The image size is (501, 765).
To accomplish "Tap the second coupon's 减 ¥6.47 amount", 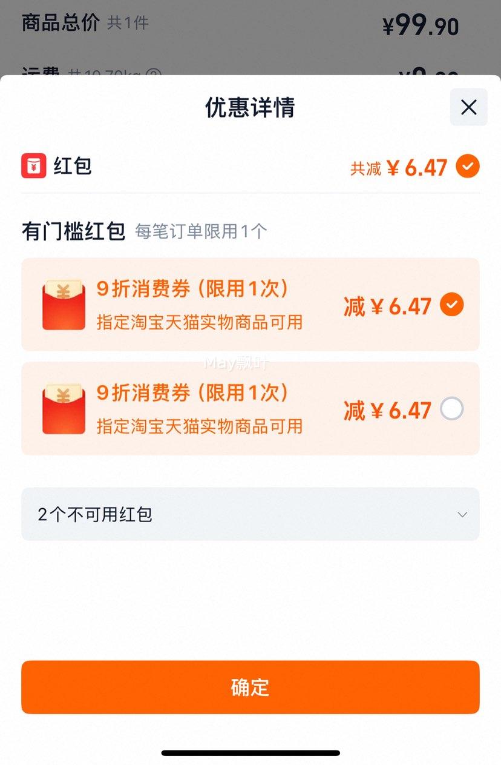I will (x=387, y=410).
